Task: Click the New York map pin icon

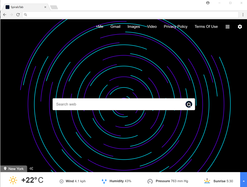Action: [5, 169]
